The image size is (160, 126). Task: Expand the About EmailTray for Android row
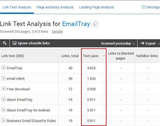point(3,110)
